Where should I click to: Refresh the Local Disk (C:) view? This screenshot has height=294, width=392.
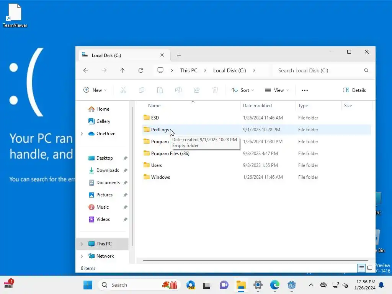pyautogui.click(x=141, y=70)
